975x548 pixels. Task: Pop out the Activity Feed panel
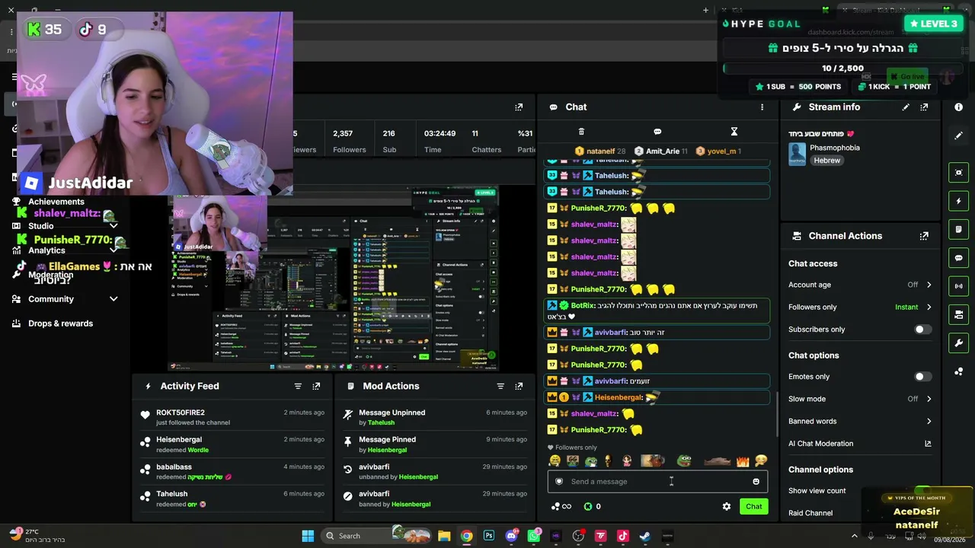pyautogui.click(x=316, y=387)
